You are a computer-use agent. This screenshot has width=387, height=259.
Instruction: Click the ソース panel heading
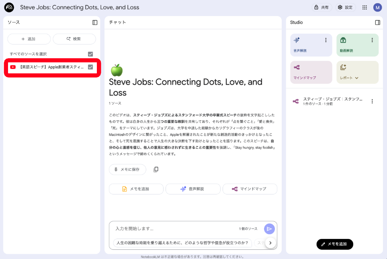click(14, 22)
